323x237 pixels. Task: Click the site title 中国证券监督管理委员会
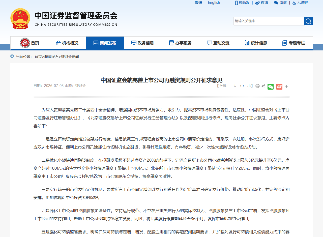pos(76,16)
